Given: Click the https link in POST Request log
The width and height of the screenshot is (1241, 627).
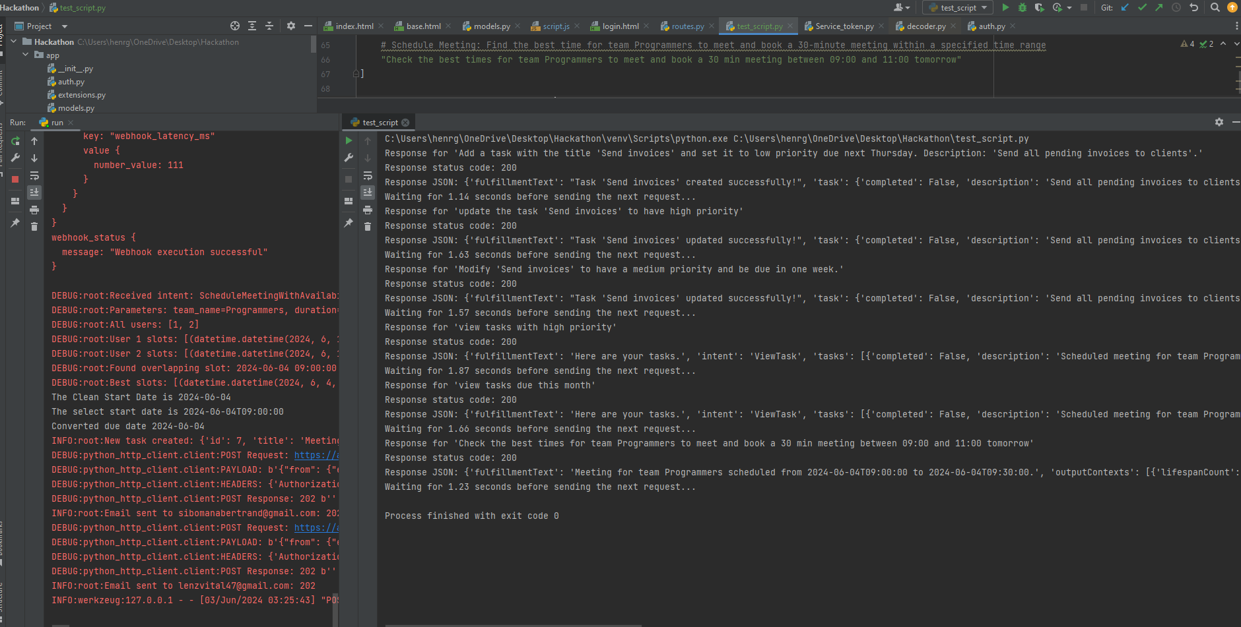Looking at the screenshot, I should pos(316,455).
